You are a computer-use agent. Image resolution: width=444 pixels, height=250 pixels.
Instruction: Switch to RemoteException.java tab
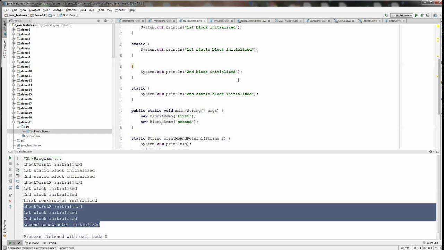coord(254,21)
